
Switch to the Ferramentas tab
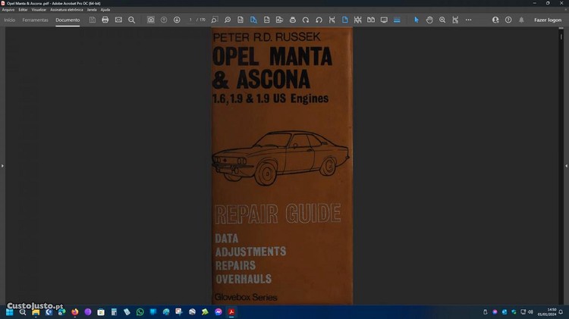[x=35, y=20]
